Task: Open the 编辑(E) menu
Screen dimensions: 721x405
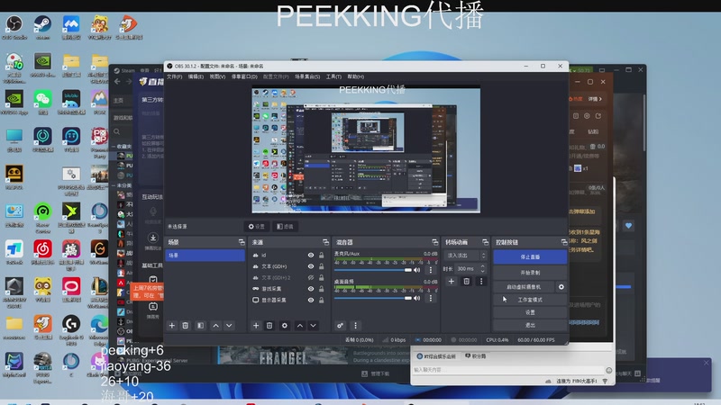Action: (x=196, y=76)
